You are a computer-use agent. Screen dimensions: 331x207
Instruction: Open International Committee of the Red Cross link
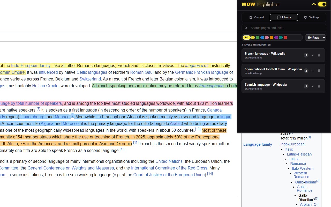pyautogui.click(x=169, y=168)
